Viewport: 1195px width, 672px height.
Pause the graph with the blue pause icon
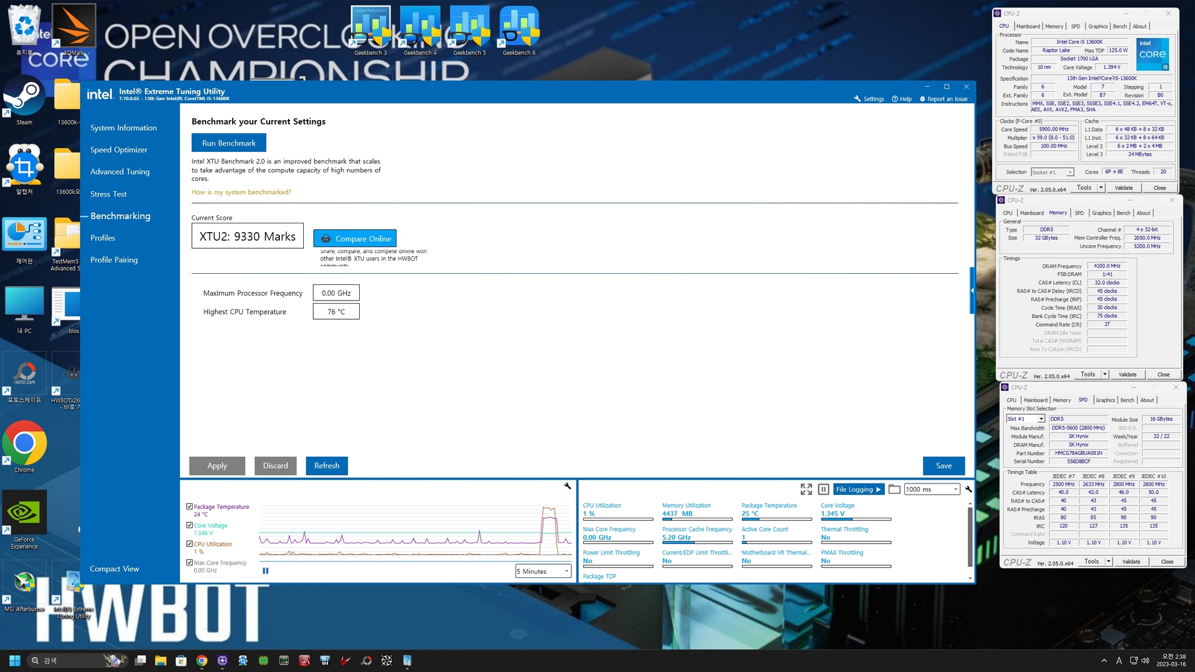pos(266,571)
